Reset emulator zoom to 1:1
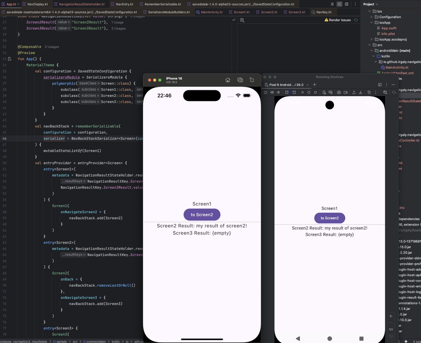 point(391,330)
